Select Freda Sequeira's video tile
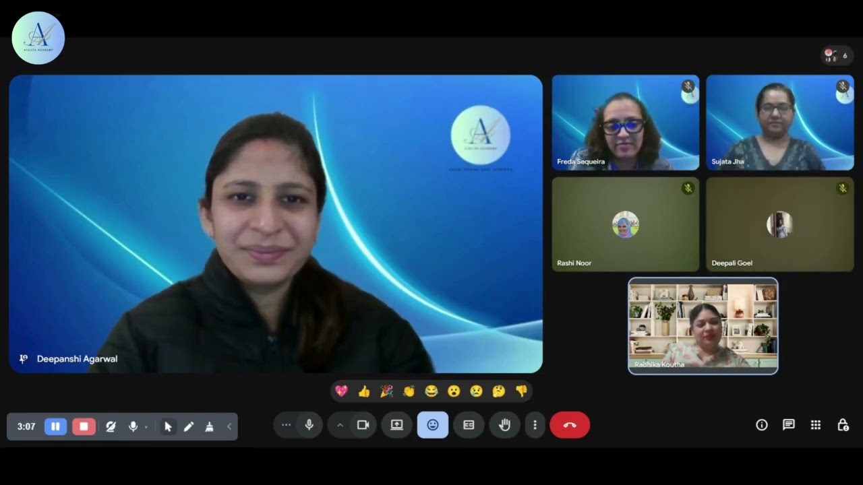The image size is (863, 485). 626,122
